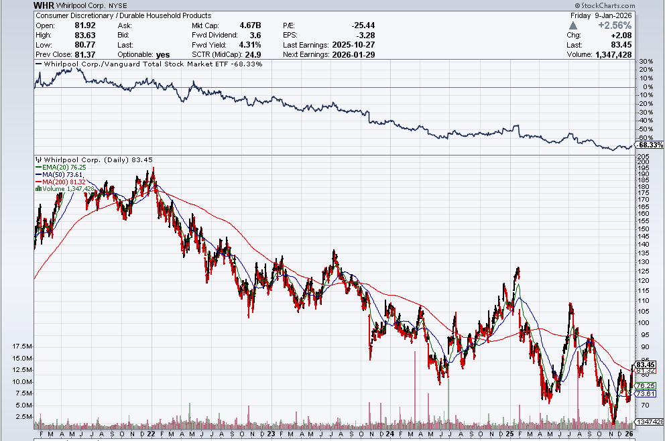Click the '23' year marker on the time axis
This screenshot has height=441, width=665.
coord(271,434)
